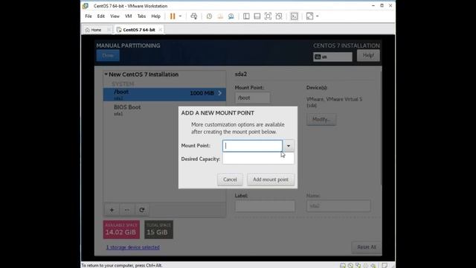Click the /boot row chevron arrow
The image size is (476, 268).
(x=220, y=93)
